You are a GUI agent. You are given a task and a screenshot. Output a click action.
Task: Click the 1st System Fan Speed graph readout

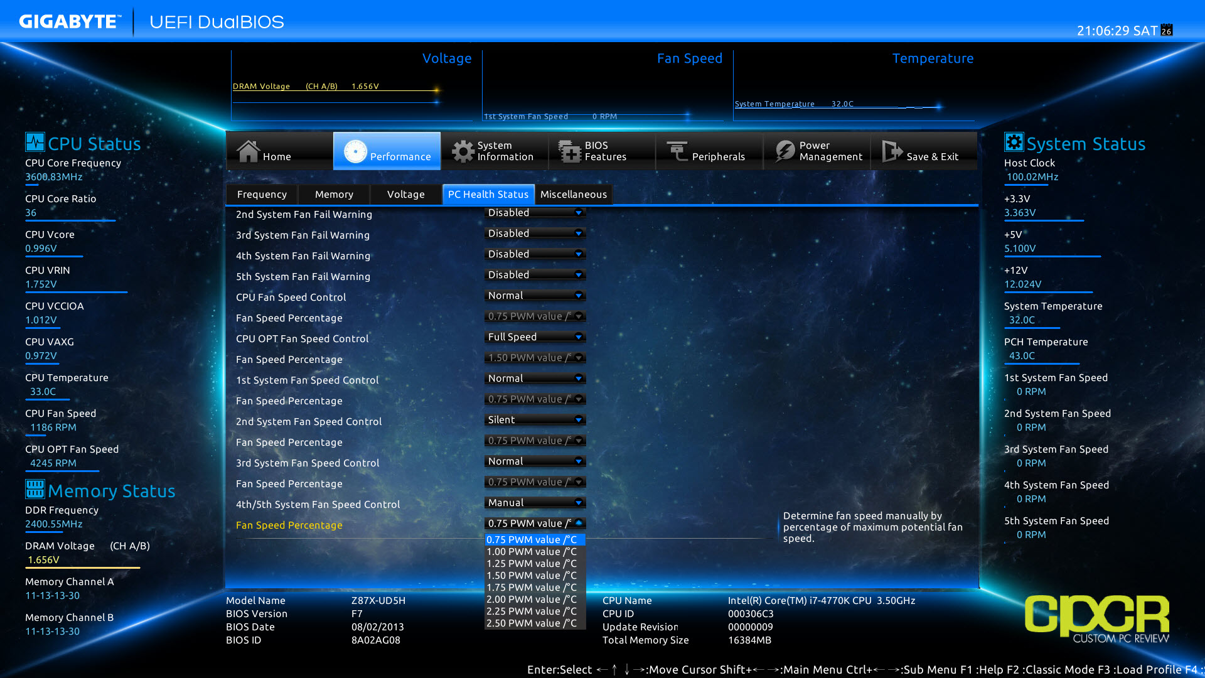point(550,117)
